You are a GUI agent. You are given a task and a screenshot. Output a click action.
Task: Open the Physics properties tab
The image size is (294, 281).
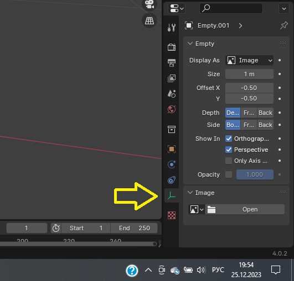point(172,165)
